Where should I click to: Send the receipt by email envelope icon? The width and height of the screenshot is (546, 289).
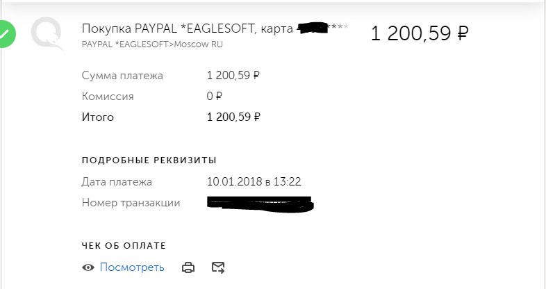pyautogui.click(x=218, y=267)
